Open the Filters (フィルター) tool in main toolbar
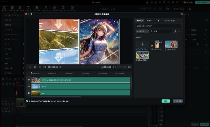The width and height of the screenshot is (210, 127). click(x=55, y=9)
